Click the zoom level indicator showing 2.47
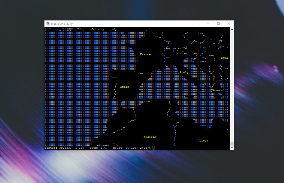The width and height of the screenshot is (284, 183). pos(99,148)
